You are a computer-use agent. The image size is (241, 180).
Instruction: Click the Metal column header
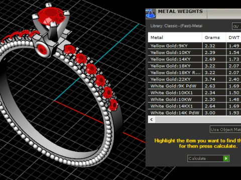pyautogui.click(x=175, y=37)
